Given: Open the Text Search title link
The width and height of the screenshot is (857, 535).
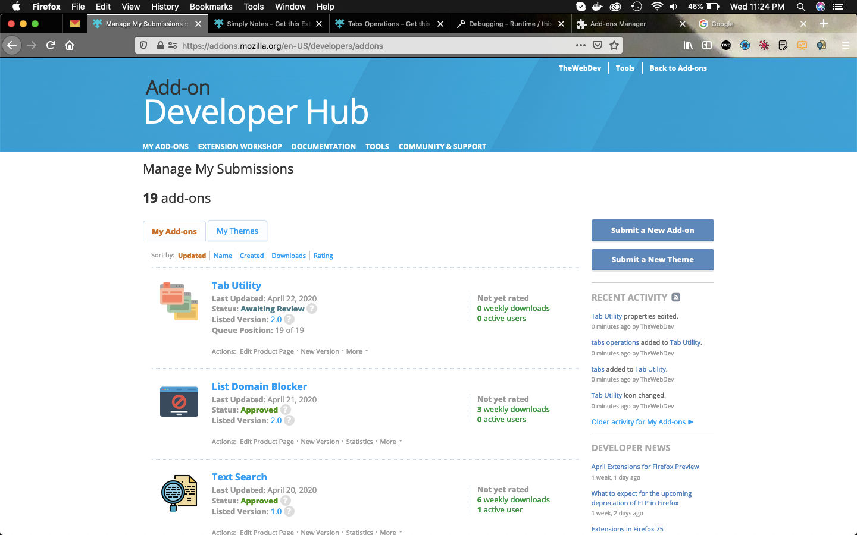Looking at the screenshot, I should (x=239, y=477).
